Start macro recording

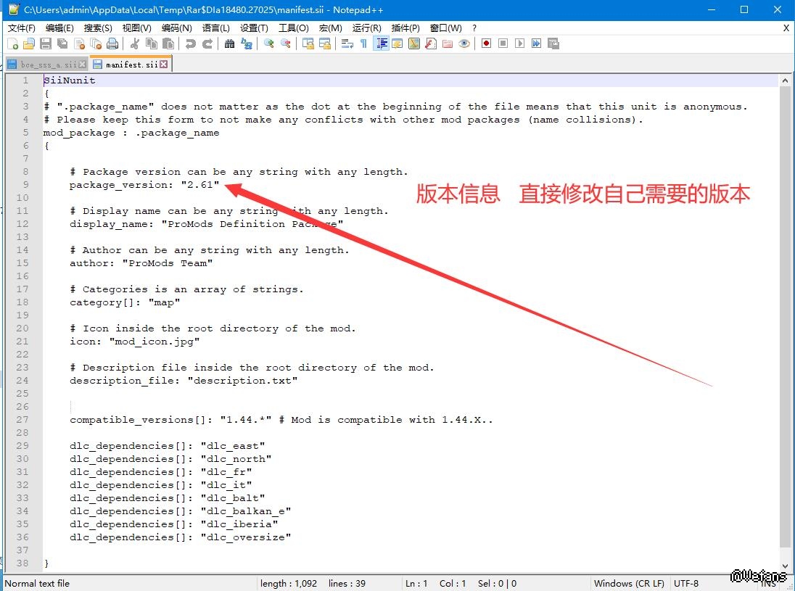point(486,44)
